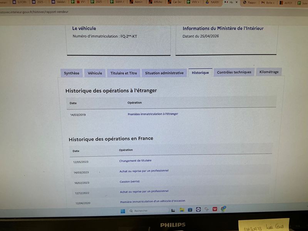308x231 pixels.
Task: Click the registration number FQ-2**-KT text
Action: (x=129, y=36)
